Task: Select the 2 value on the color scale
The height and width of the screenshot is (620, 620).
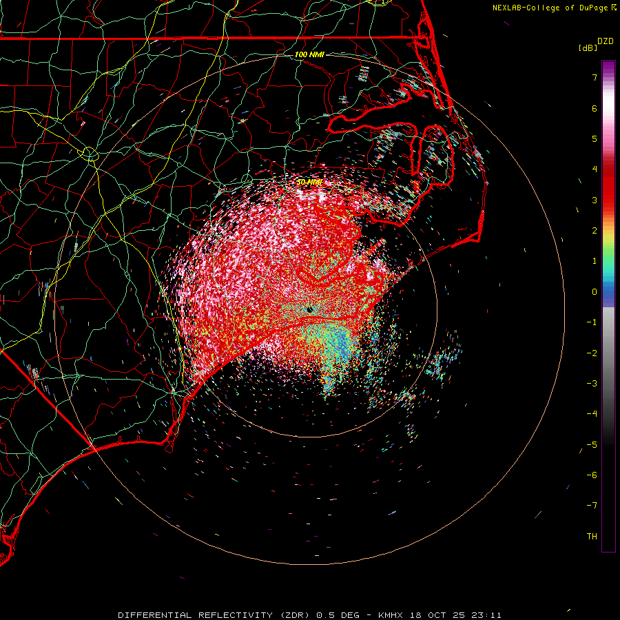Action: [x=595, y=231]
